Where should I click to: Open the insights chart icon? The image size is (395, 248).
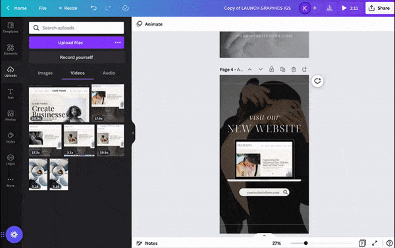tap(329, 8)
